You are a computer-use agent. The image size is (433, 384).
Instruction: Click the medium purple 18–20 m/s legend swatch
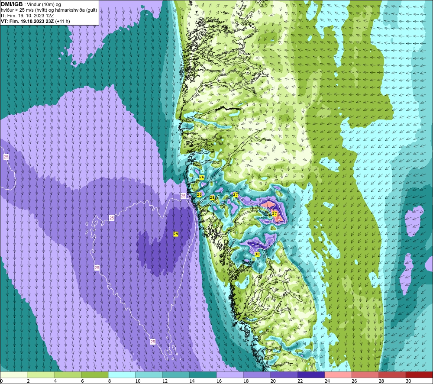[x=257, y=375]
